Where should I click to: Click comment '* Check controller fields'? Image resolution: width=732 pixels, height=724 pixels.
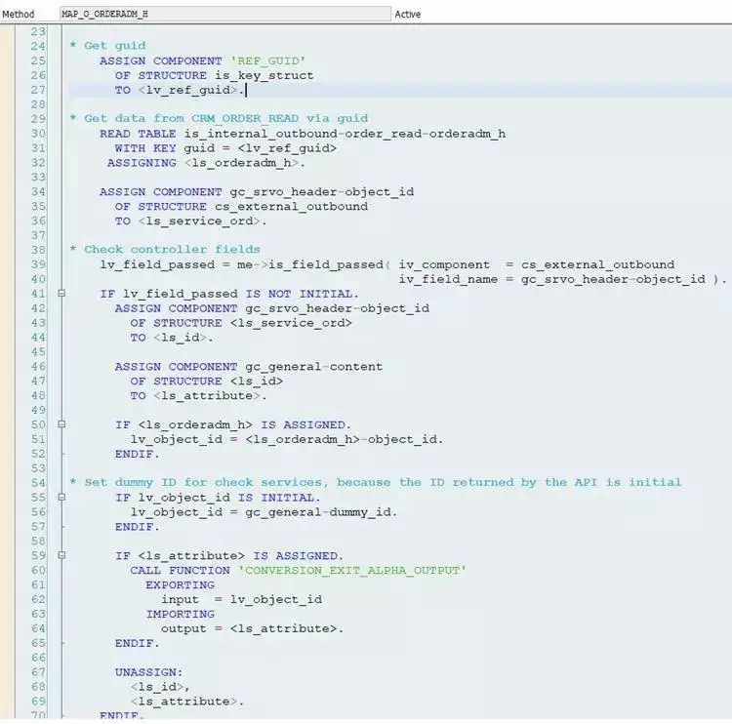point(165,250)
